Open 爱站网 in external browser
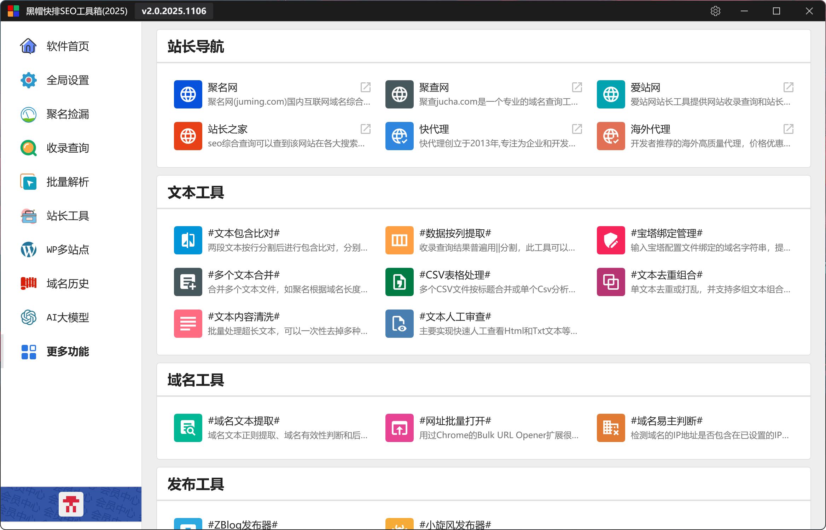 (788, 87)
